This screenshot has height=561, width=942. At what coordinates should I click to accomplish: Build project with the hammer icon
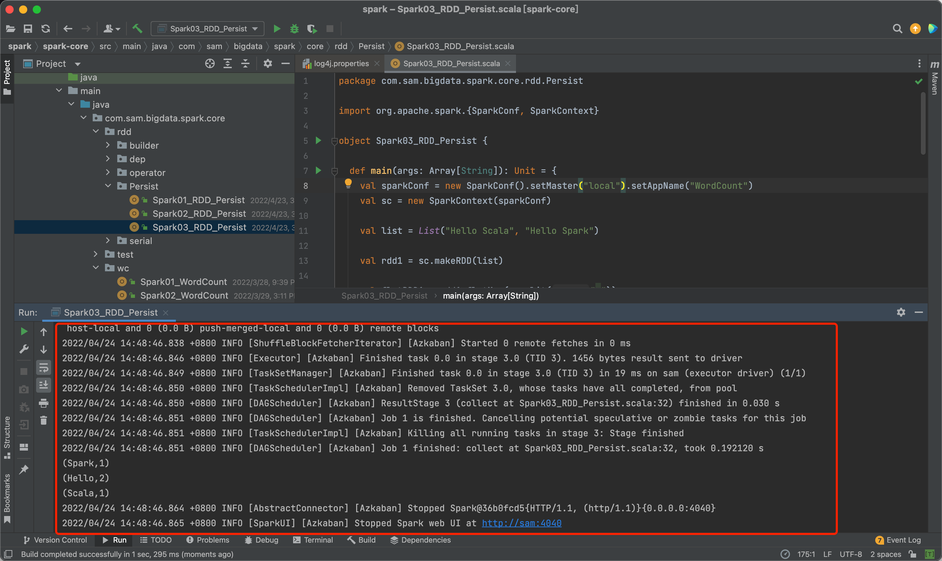point(137,29)
